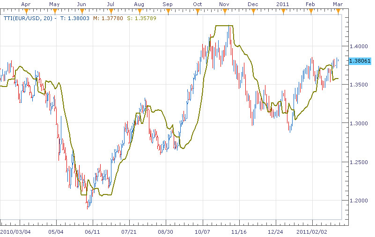Click the current price tag 1.38061
The width and height of the screenshot is (375, 237).
click(360, 61)
